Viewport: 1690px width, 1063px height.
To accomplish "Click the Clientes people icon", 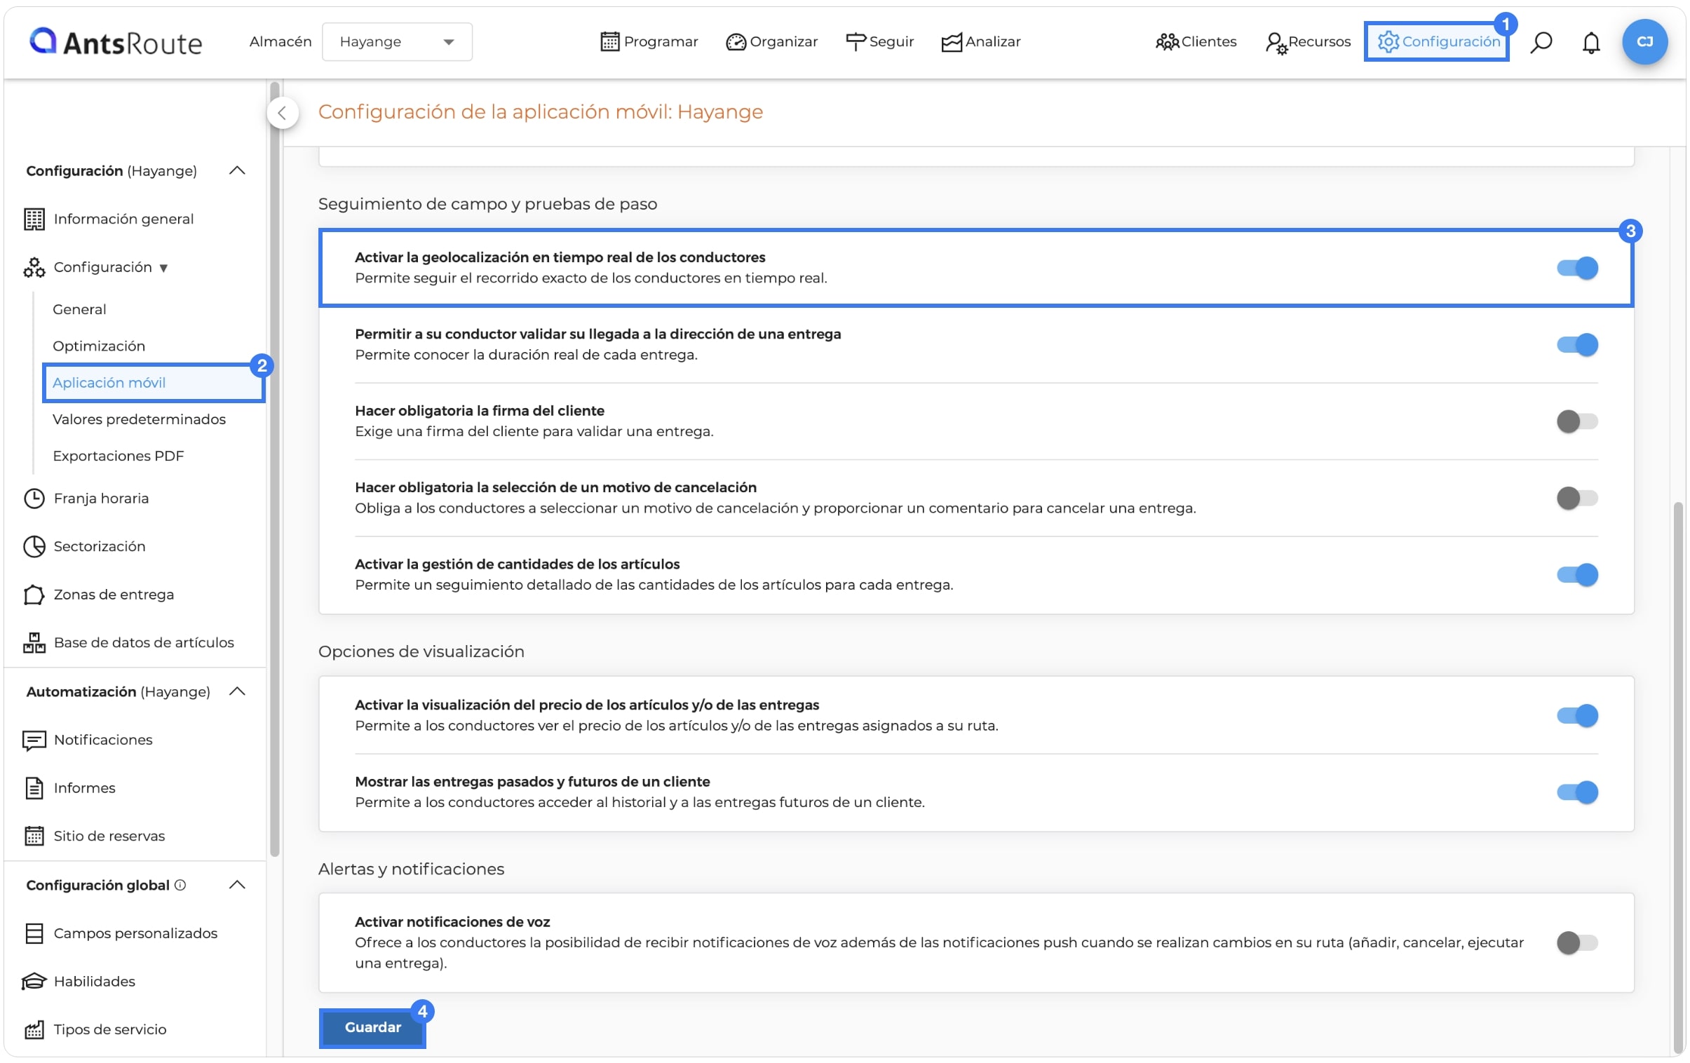I will [1167, 41].
